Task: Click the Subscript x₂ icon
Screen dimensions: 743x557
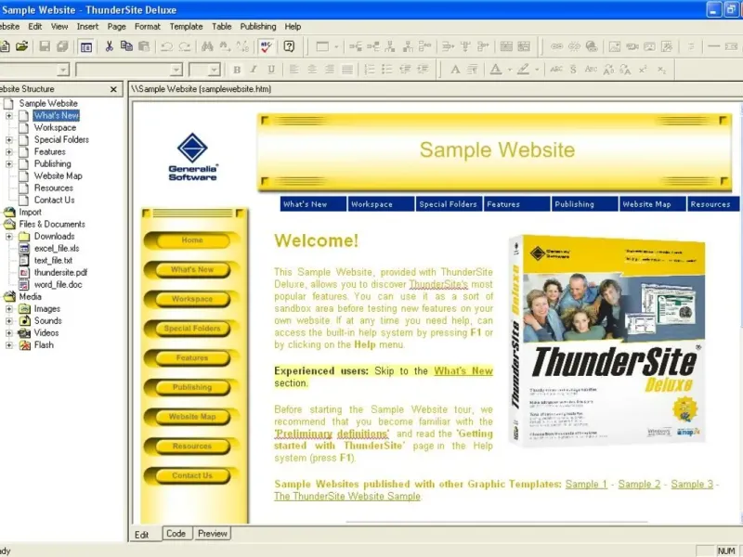Action: 661,71
